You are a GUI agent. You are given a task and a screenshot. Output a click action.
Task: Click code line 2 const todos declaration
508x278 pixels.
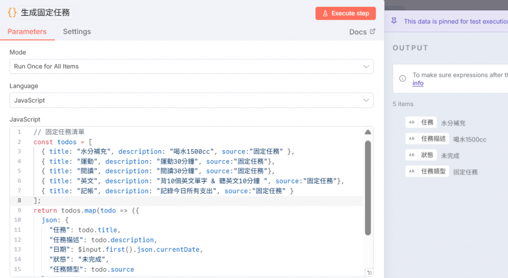(x=63, y=142)
